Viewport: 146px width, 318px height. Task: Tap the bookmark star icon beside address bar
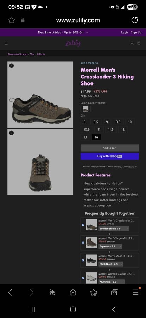click(x=11, y=20)
